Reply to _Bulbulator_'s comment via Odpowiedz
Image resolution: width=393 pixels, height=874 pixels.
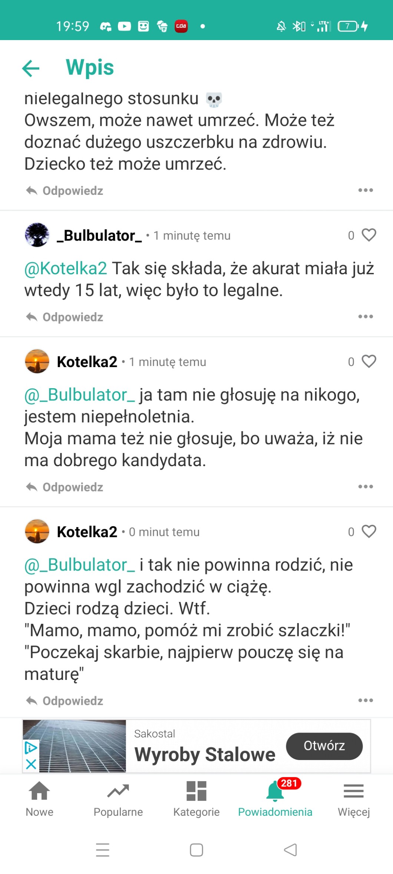tap(65, 317)
